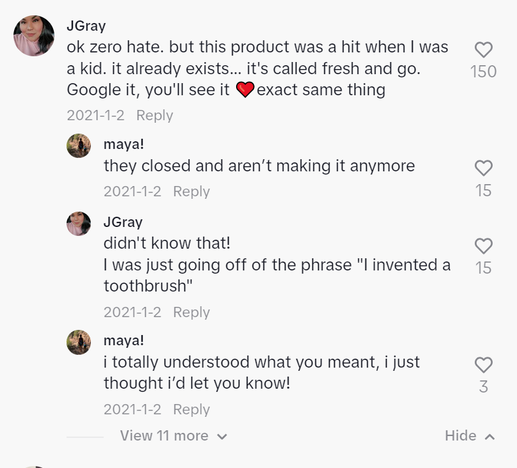Open JGray's username on the top comment
The width and height of the screenshot is (517, 468).
(86, 26)
